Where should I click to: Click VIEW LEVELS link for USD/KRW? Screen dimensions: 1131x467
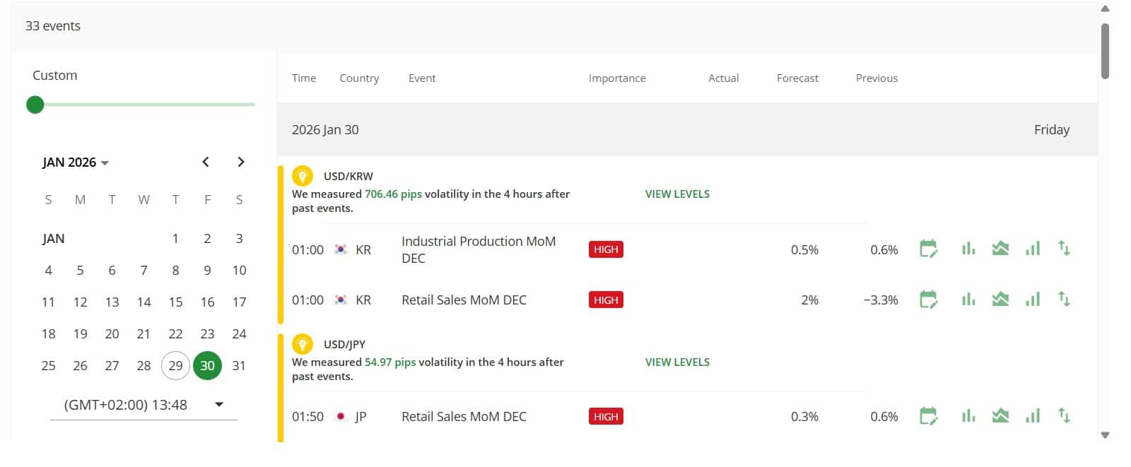coord(677,194)
